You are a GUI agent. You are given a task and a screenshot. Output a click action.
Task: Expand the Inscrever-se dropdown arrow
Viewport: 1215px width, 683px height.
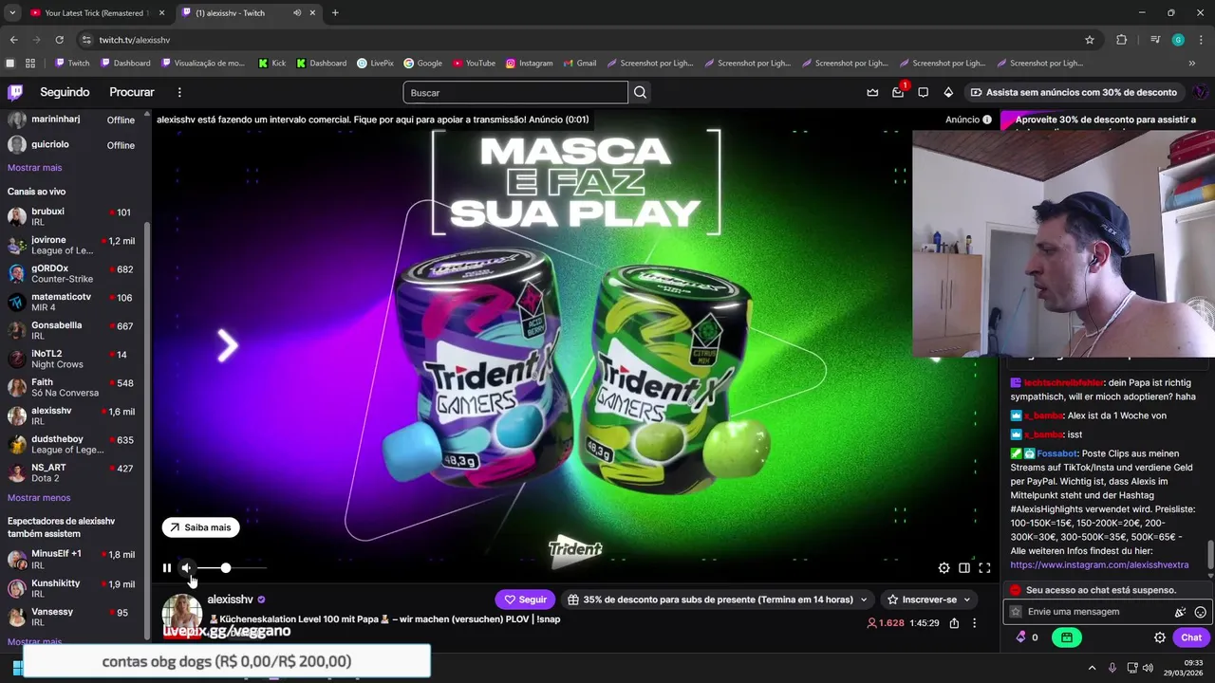(967, 600)
